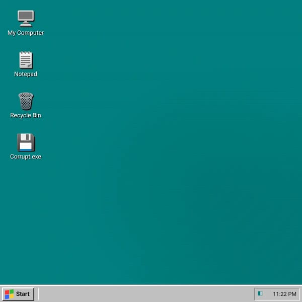302x302 pixels.
Task: Click the 11:22 PM clock
Action: point(284,294)
